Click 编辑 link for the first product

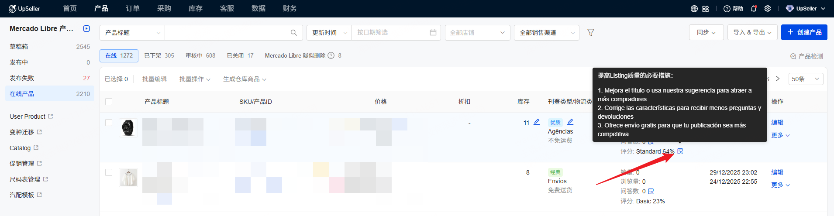click(777, 123)
